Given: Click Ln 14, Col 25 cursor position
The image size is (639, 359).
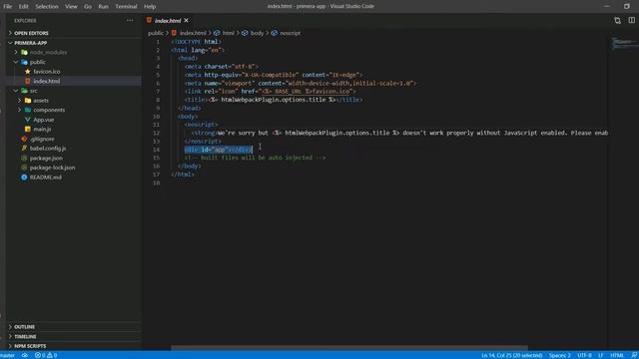Looking at the screenshot, I should tap(511, 355).
